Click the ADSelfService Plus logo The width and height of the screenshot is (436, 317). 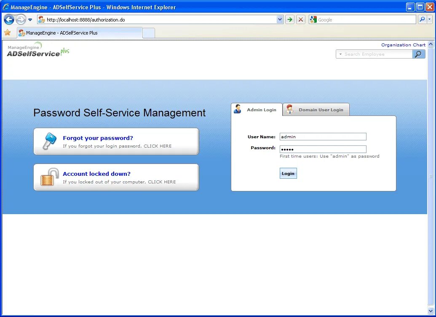(x=38, y=50)
